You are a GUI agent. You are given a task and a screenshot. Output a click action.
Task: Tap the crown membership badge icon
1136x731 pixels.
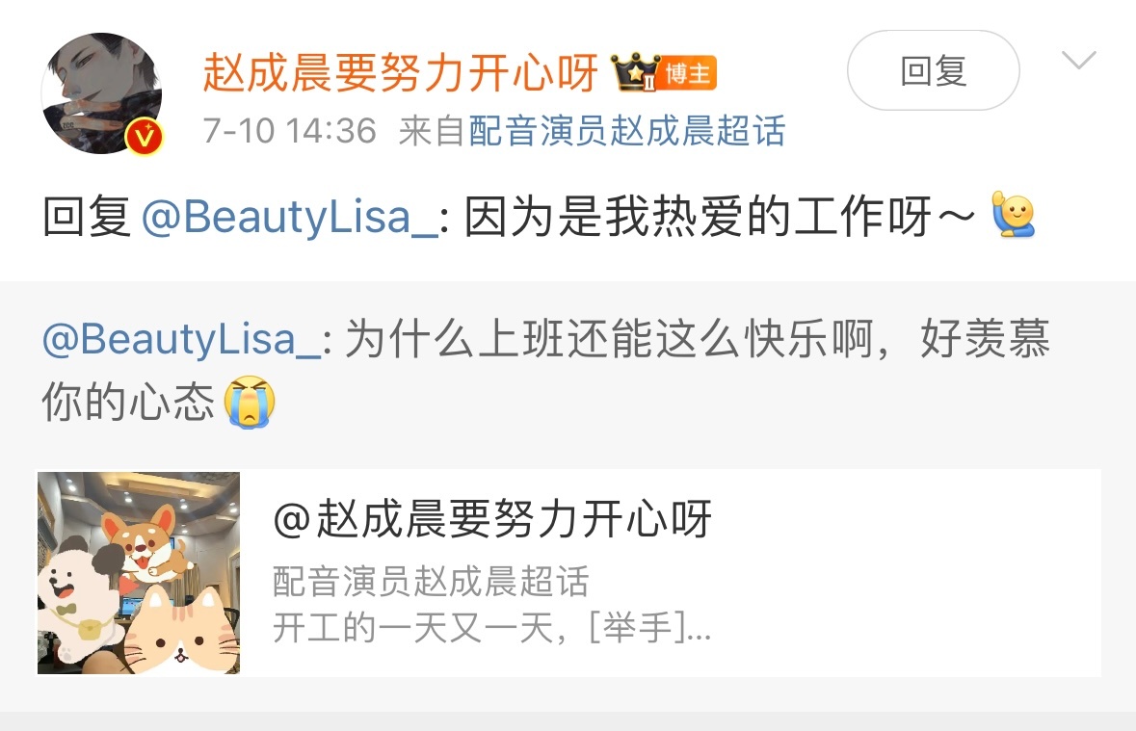click(x=635, y=72)
